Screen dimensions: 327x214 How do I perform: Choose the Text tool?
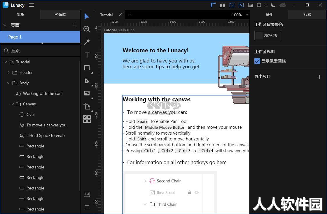point(87,55)
